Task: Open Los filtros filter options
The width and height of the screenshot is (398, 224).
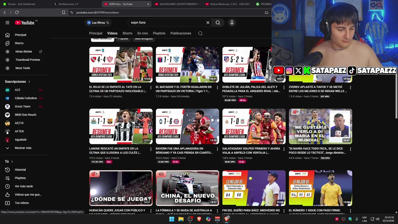Action: 98,23
